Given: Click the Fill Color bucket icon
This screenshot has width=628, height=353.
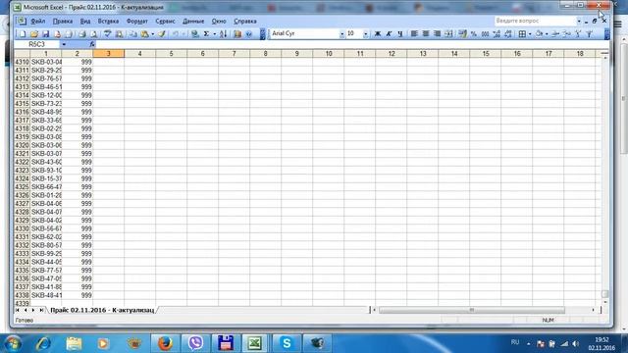Looking at the screenshot, I should [x=539, y=34].
